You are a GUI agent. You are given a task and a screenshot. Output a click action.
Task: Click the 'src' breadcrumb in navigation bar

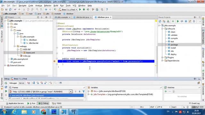click(21, 14)
